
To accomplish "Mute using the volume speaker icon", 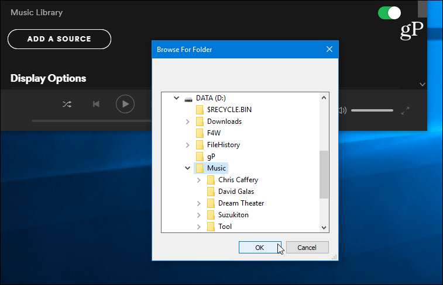I will coord(342,110).
